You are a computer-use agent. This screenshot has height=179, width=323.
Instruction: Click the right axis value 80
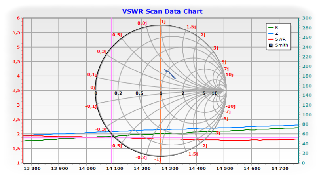pyautogui.click(x=305, y=124)
